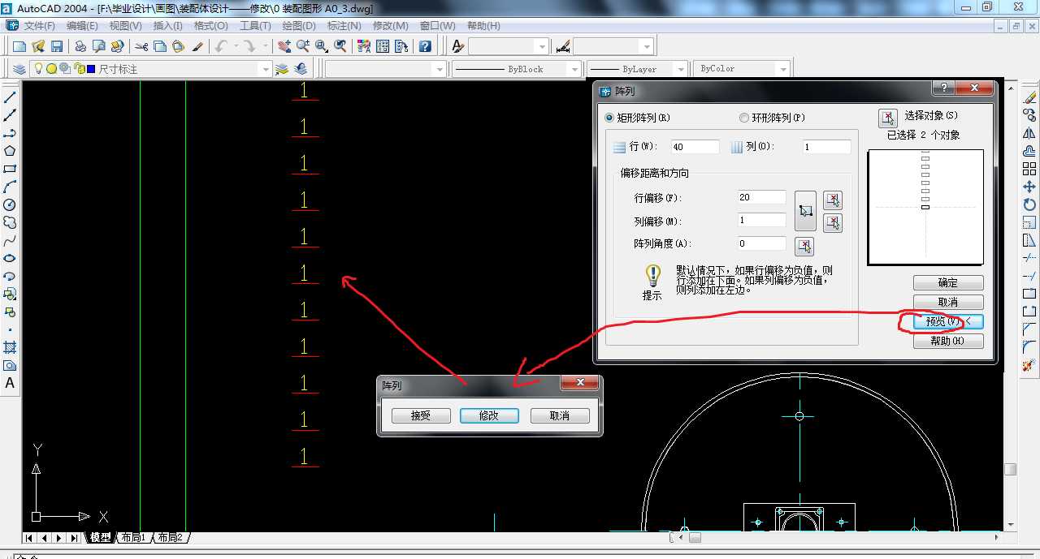
Task: Activate Zoom Realtime magnifier tool
Action: coord(303,46)
